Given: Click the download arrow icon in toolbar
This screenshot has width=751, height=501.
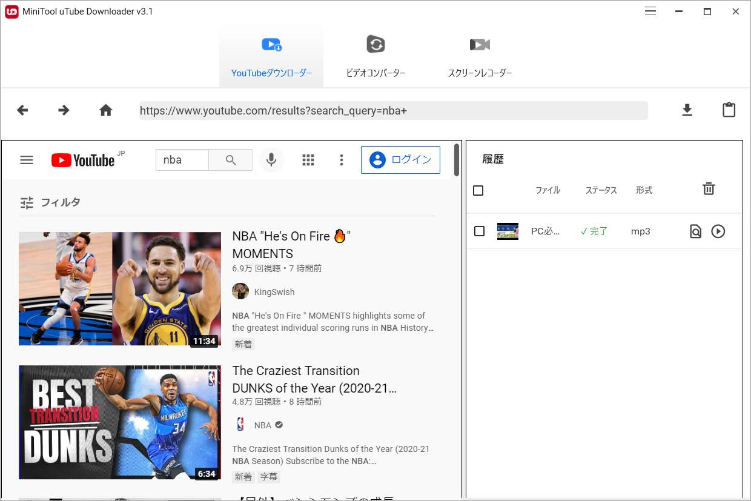Looking at the screenshot, I should click(x=687, y=110).
